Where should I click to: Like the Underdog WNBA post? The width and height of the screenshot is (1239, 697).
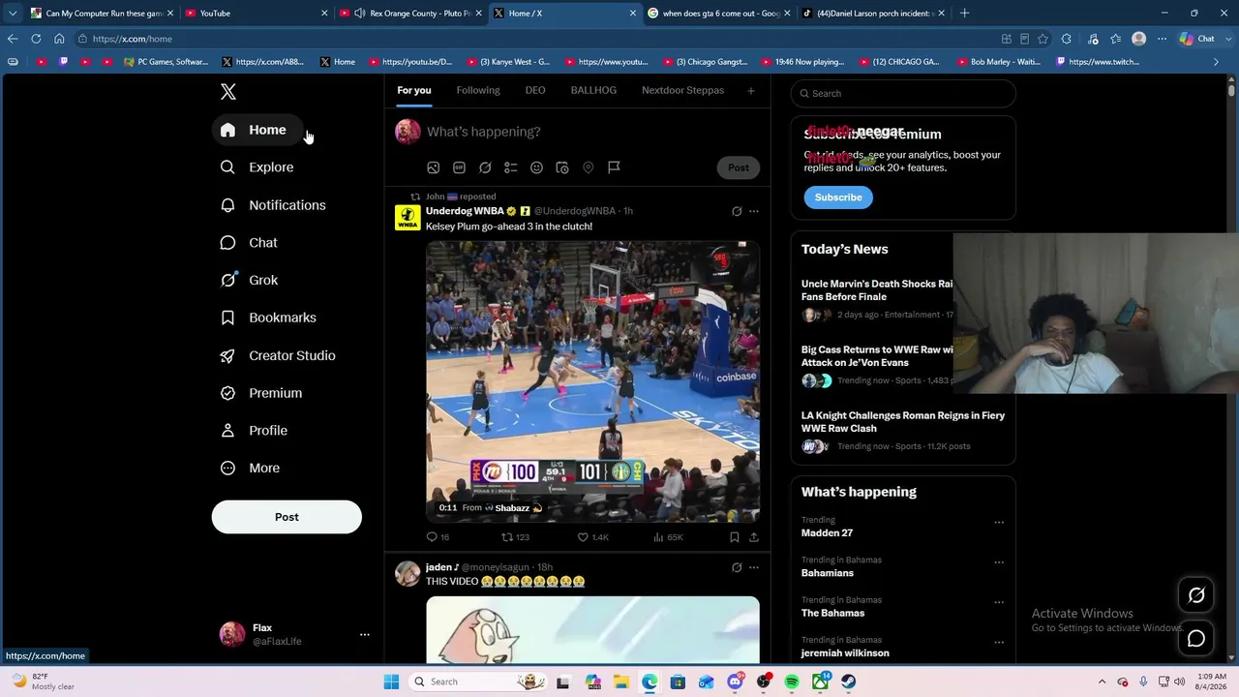click(592, 537)
